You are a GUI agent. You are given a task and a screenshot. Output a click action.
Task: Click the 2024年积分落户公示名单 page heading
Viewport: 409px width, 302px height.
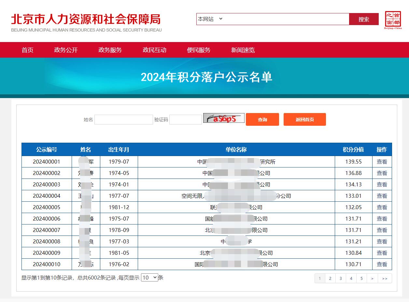tap(206, 77)
